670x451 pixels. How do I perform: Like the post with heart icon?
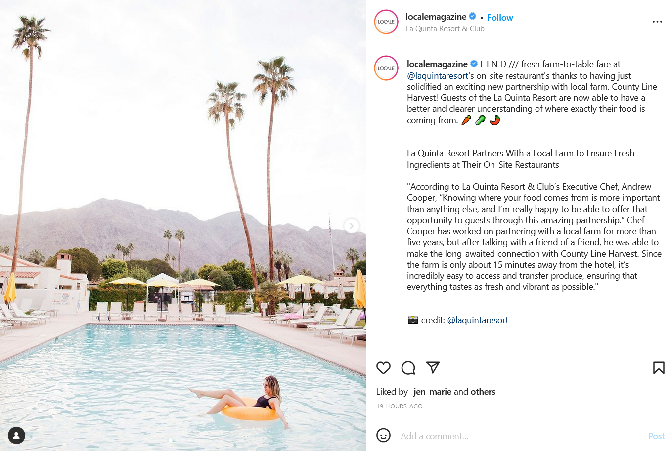pos(383,368)
